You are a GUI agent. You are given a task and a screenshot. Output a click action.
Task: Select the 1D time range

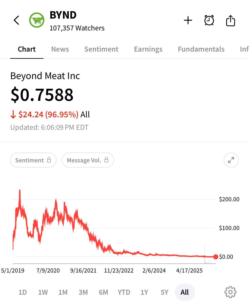point(23,292)
